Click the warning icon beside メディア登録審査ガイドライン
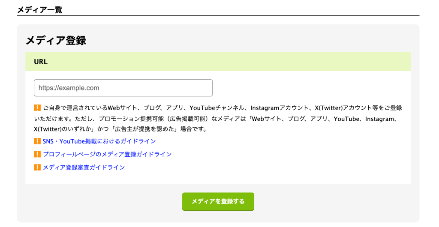 [37, 167]
